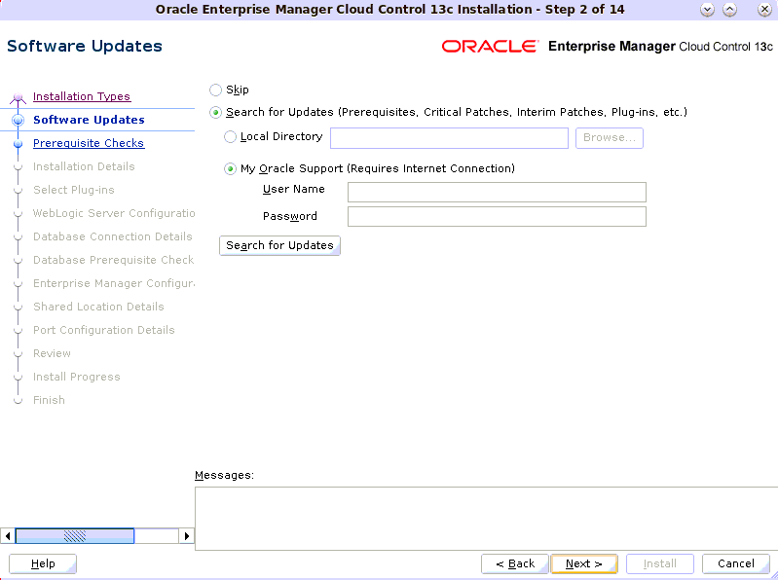The width and height of the screenshot is (778, 580).
Task: Click the Software Updates current step marker
Action: tap(18, 120)
